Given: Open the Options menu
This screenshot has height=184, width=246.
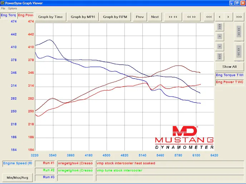Looking at the screenshot, I should pos(13,8).
